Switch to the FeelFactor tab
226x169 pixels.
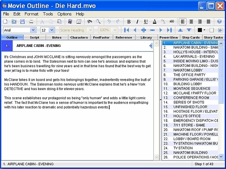pyautogui.click(x=101, y=37)
